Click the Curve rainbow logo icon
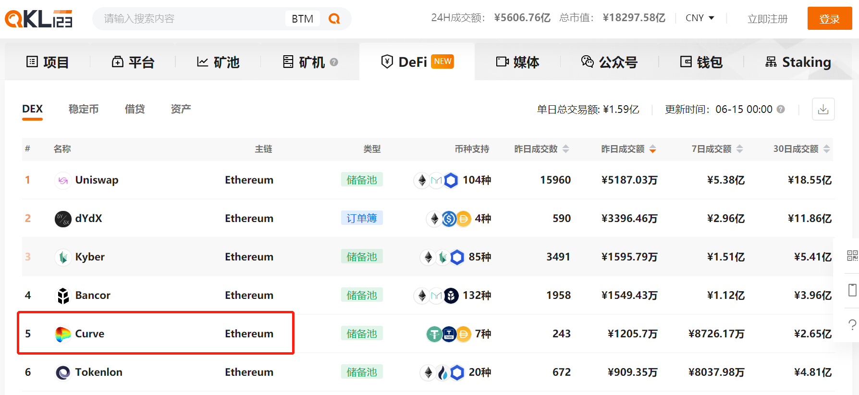 pos(63,334)
